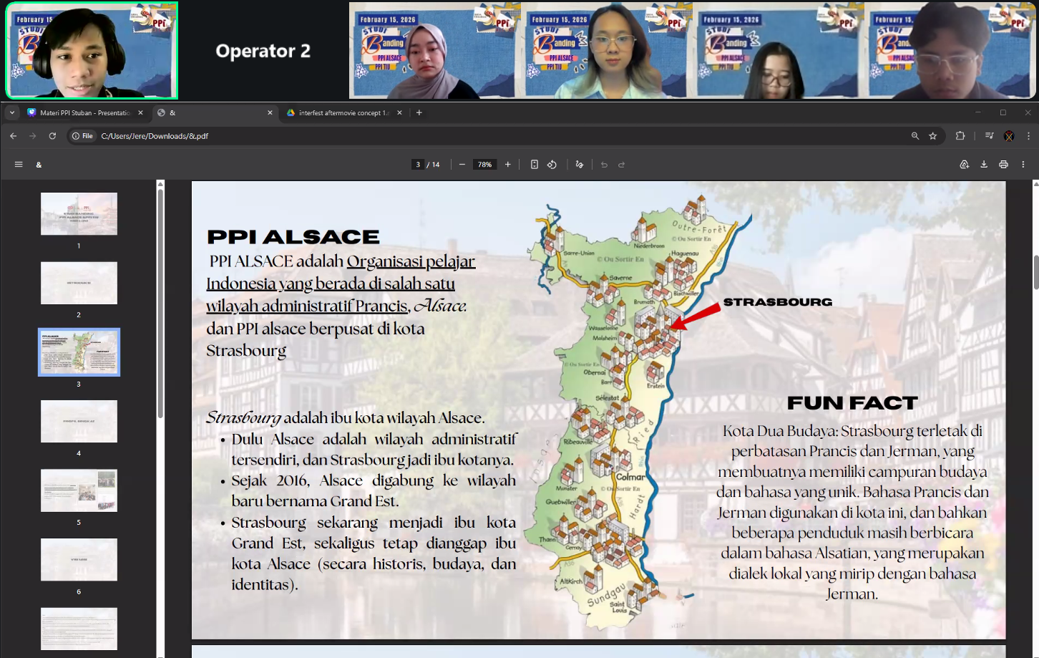Expand the tab search dropdown arrow
This screenshot has width=1039, height=658.
coord(12,112)
